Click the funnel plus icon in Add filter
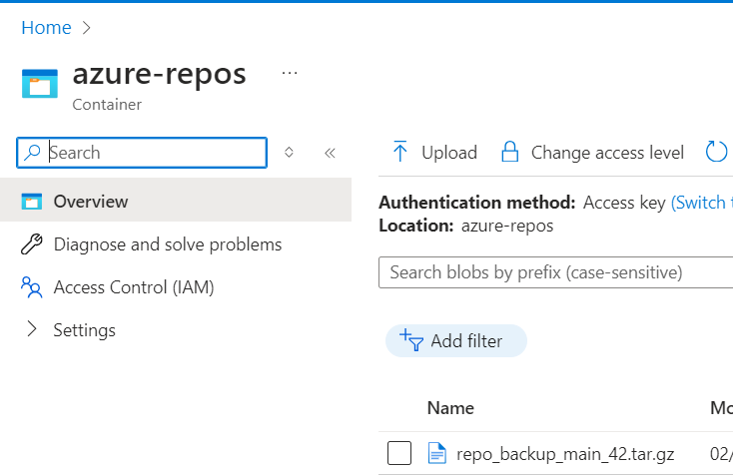Viewport: 733px width, 475px height. tap(411, 340)
